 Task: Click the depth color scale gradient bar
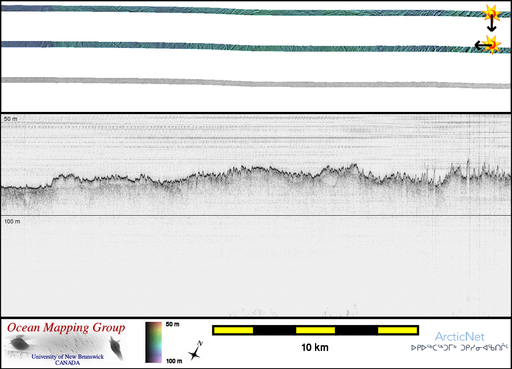click(x=154, y=342)
